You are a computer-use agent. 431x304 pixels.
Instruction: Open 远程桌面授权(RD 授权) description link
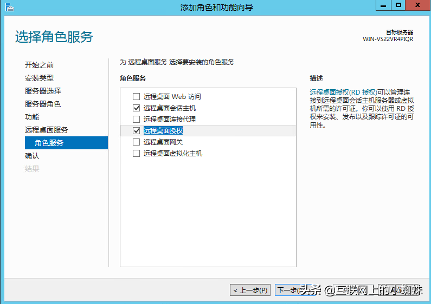(343, 92)
